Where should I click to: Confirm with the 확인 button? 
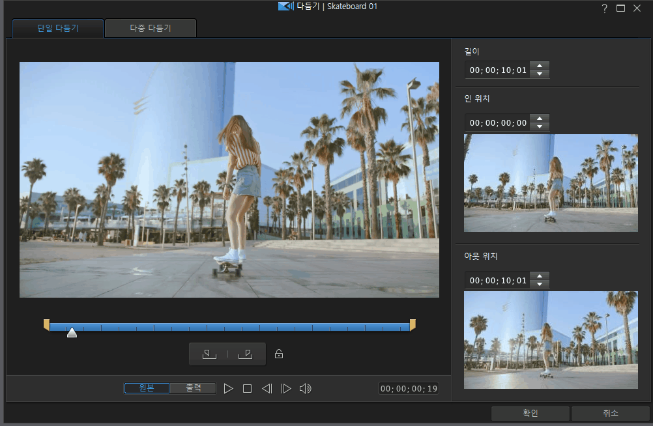[x=530, y=413]
